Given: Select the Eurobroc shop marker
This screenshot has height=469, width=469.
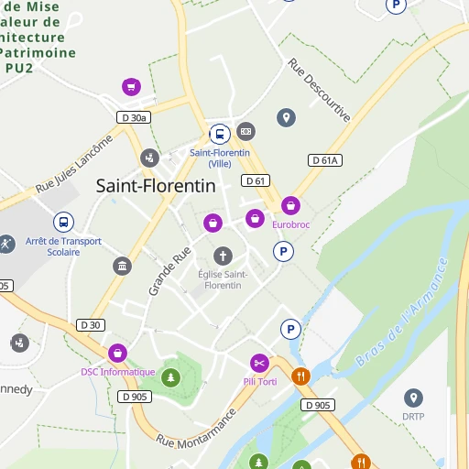Looking at the screenshot, I should click(290, 205).
